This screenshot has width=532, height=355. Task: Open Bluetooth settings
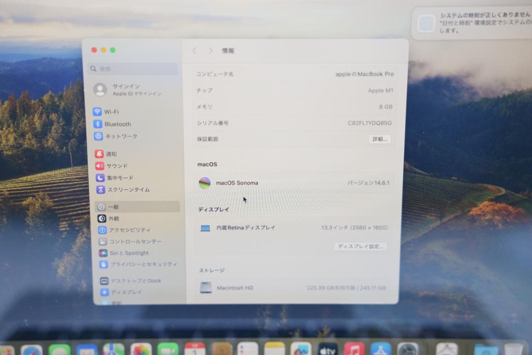[x=119, y=124]
